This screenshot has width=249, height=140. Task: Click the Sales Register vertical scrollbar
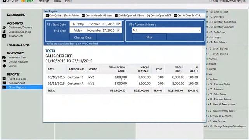coord(204,84)
